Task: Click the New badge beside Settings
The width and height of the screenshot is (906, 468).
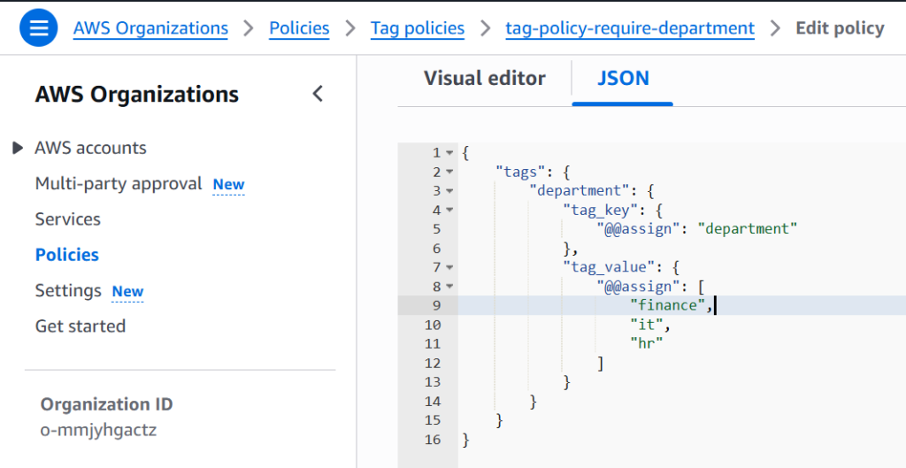Action: (127, 291)
